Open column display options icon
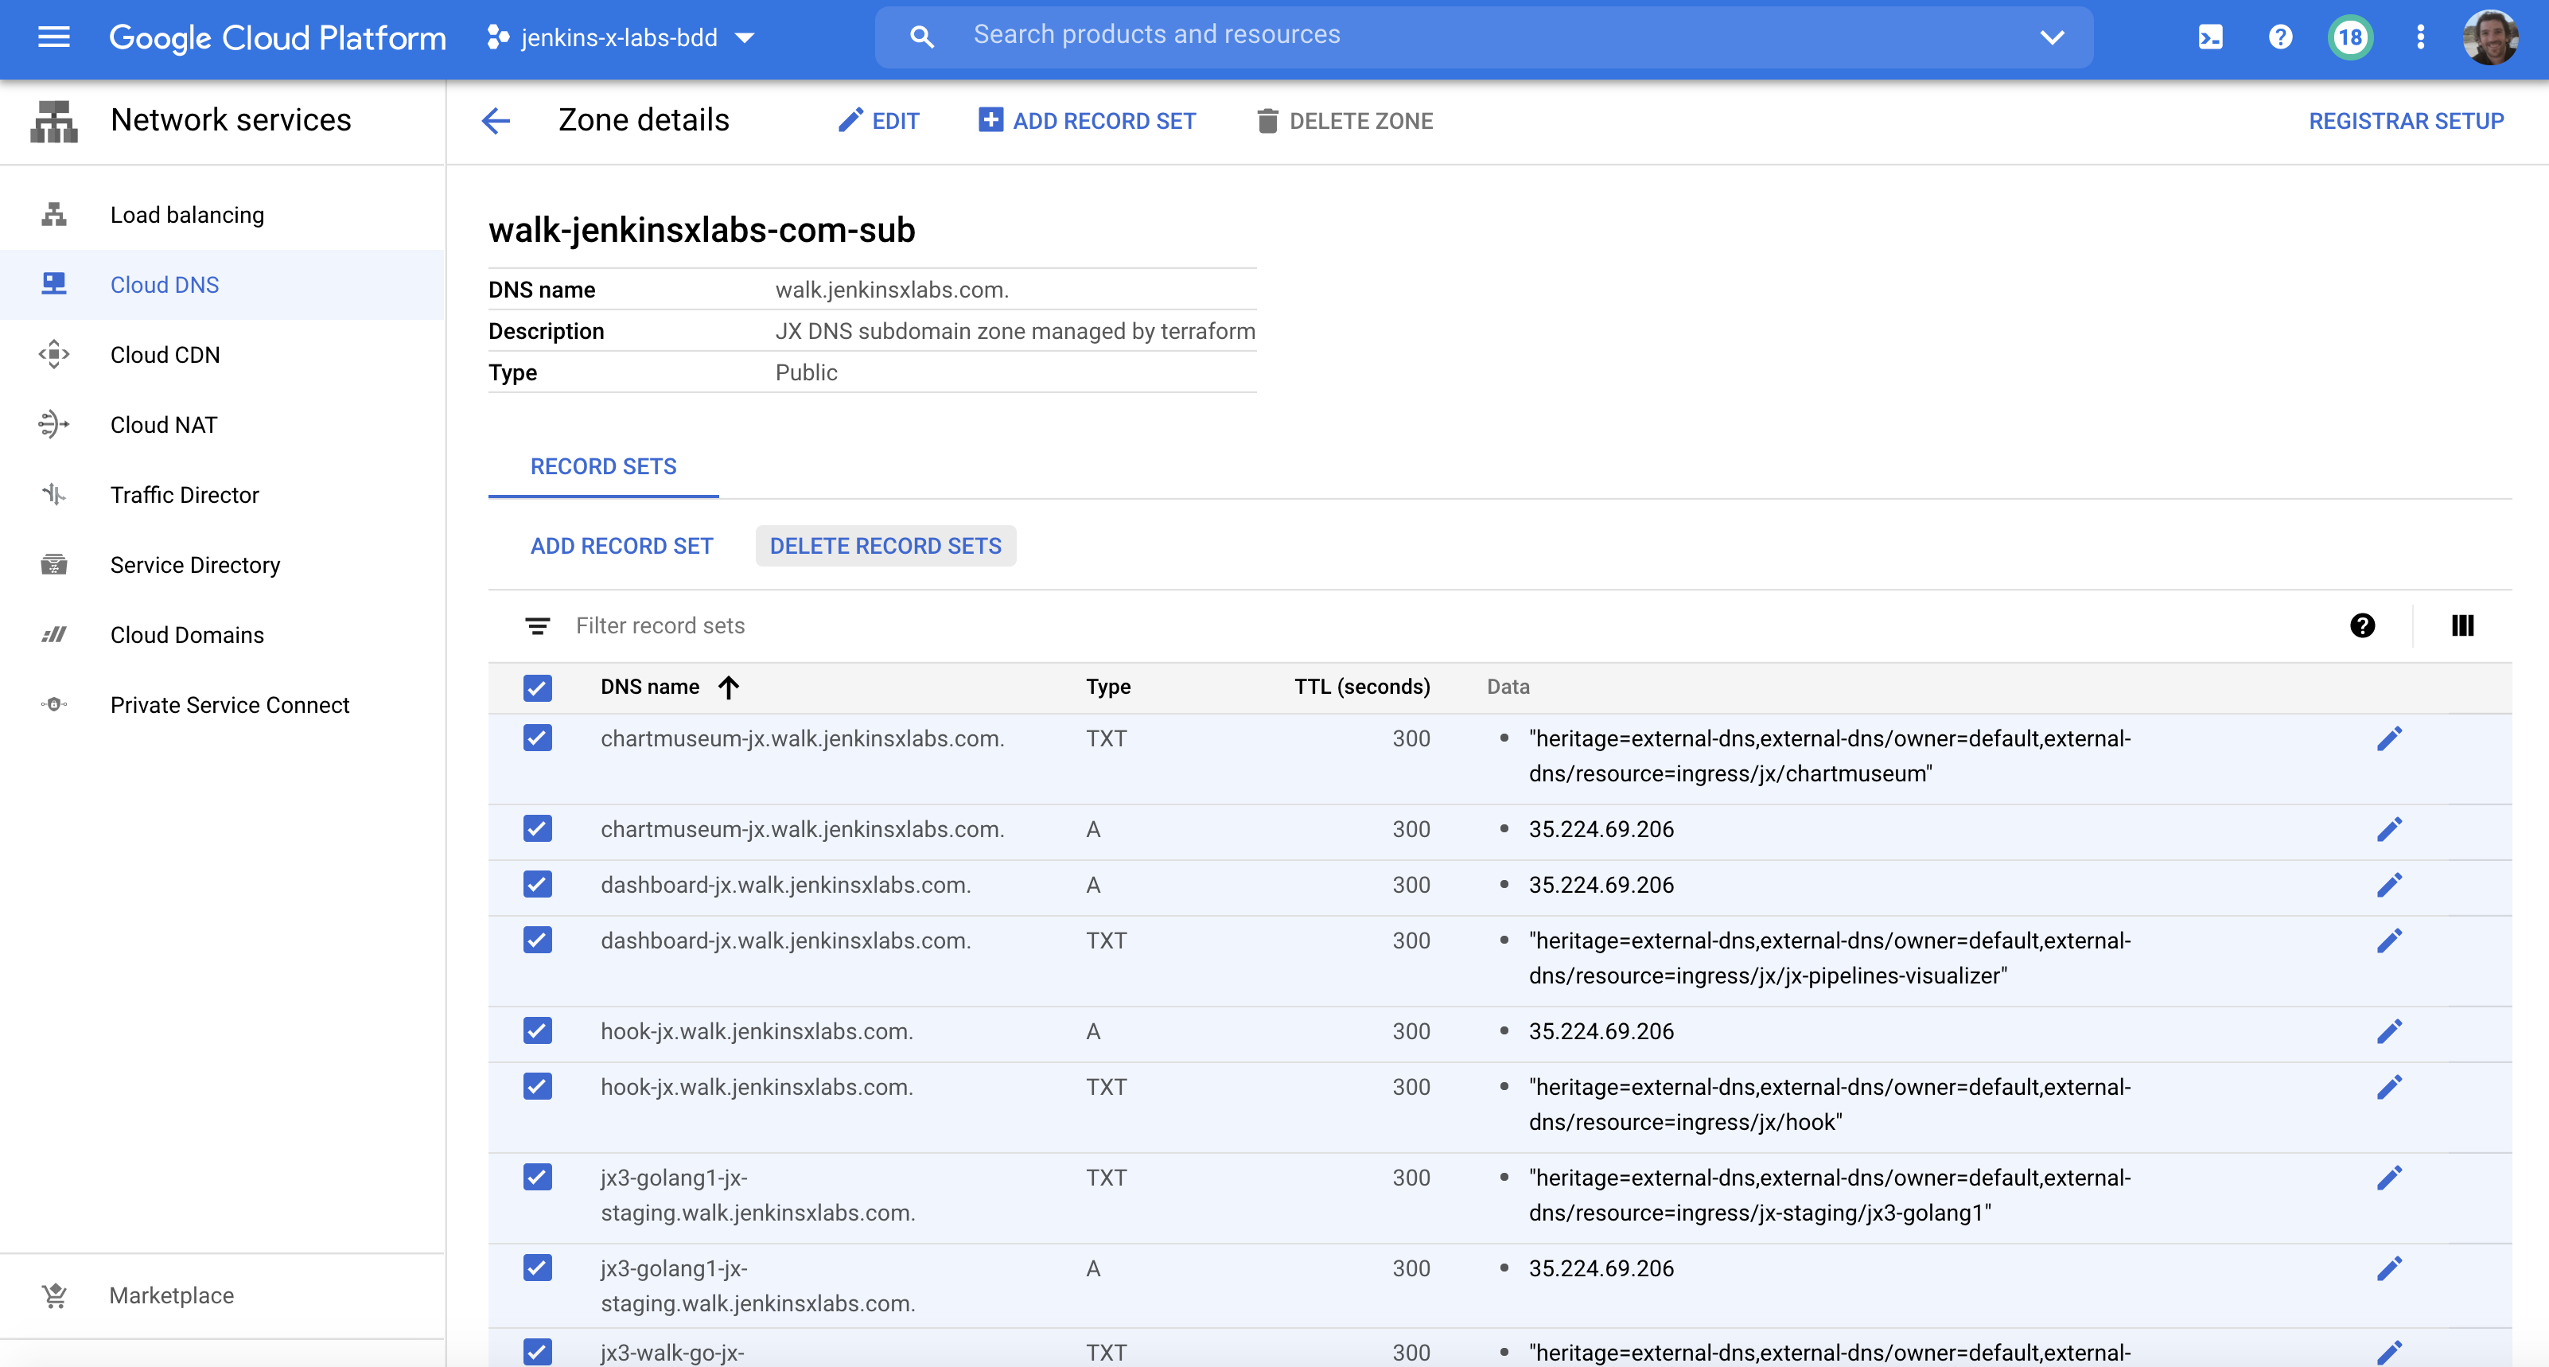Screen dimensions: 2549x1367 pos(2462,625)
